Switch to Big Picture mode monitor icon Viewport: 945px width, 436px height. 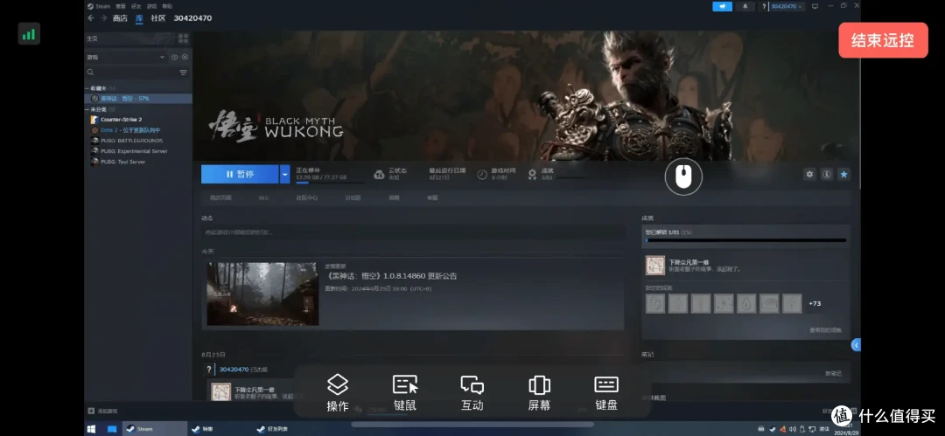tap(815, 6)
